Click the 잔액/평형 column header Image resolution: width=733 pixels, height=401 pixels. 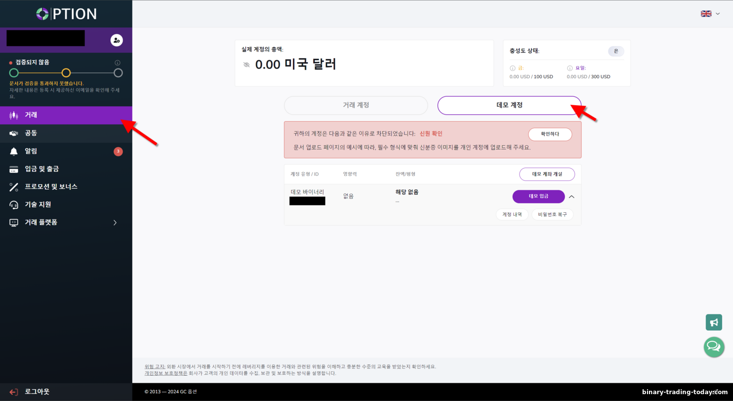(x=406, y=174)
